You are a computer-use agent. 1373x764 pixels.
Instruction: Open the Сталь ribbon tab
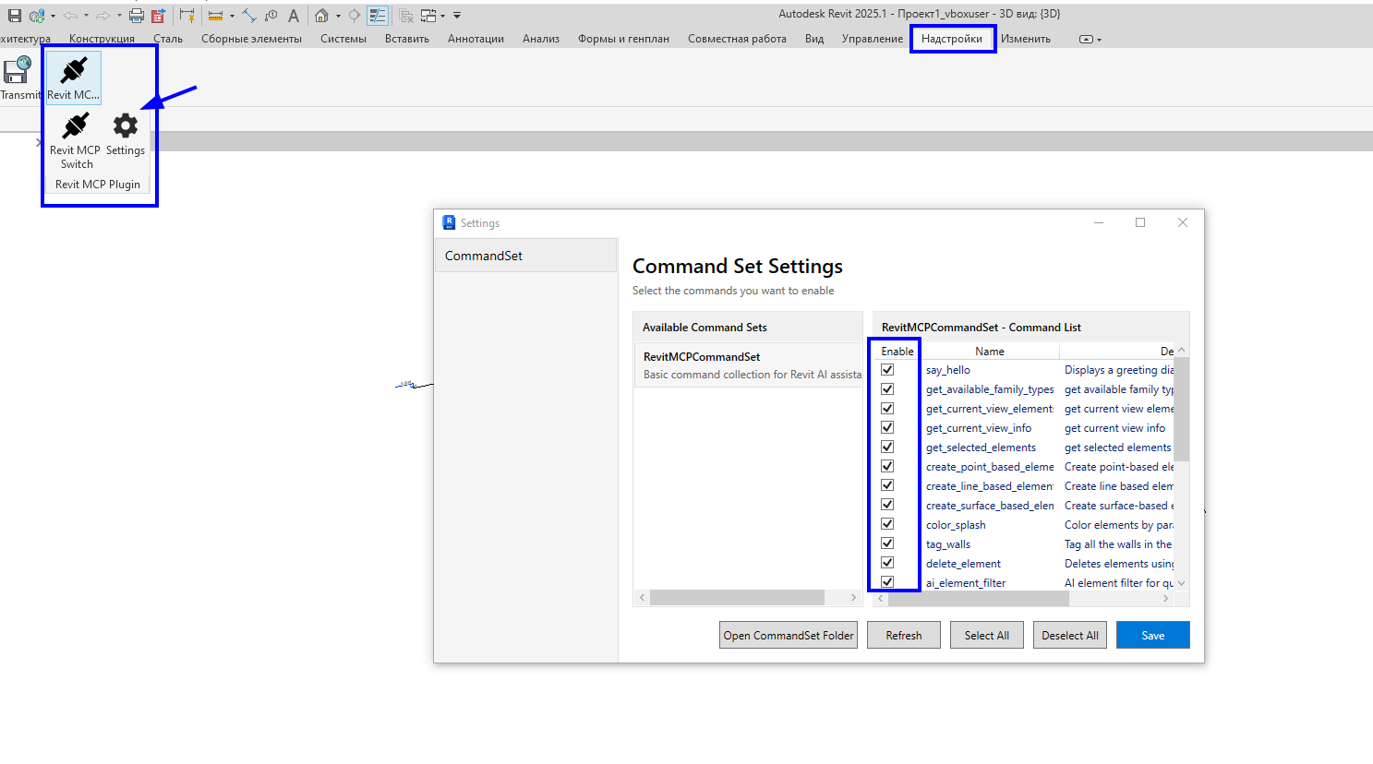point(168,39)
